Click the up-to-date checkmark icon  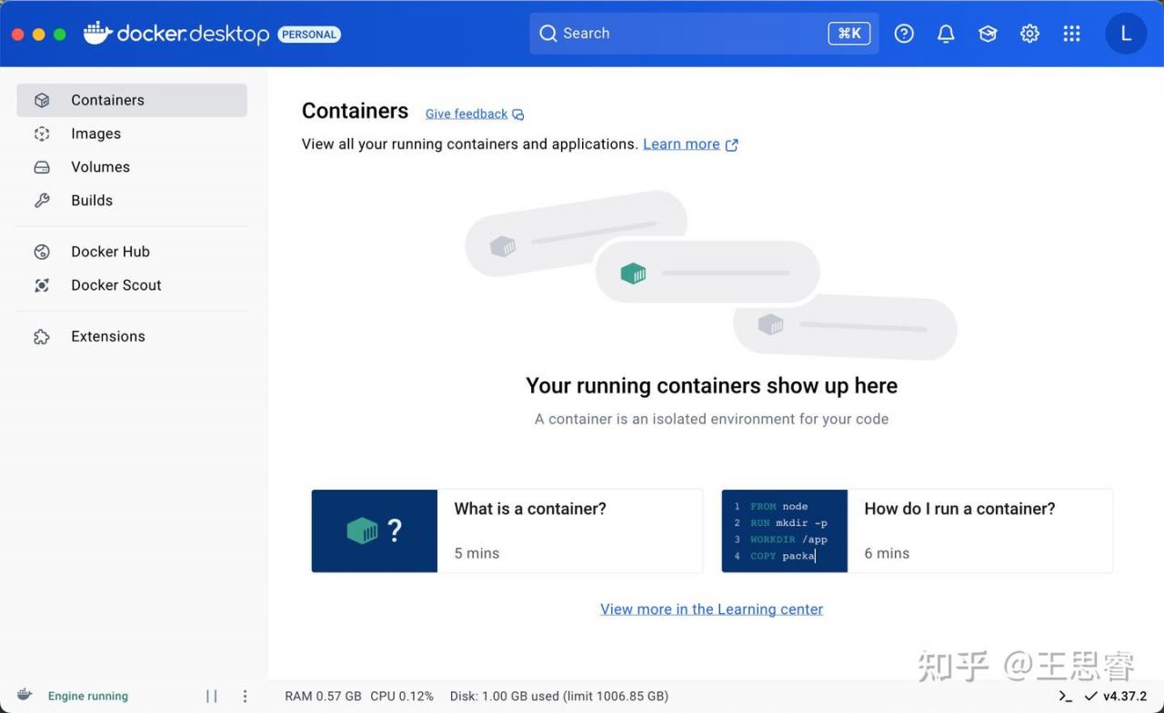tap(1091, 697)
